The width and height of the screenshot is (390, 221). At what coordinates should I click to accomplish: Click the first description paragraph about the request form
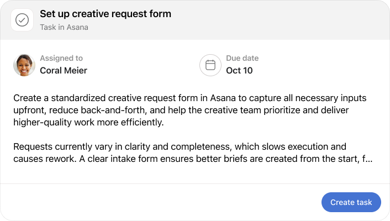click(188, 110)
